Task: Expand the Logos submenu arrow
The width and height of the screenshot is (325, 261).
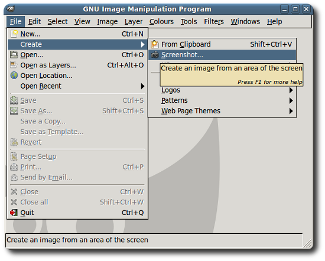Action: (291, 90)
